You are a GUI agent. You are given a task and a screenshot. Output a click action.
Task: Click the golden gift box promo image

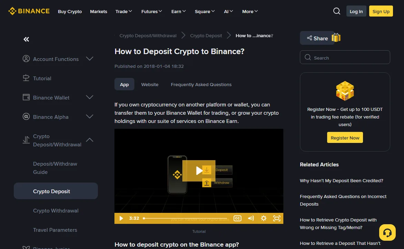coord(345,91)
